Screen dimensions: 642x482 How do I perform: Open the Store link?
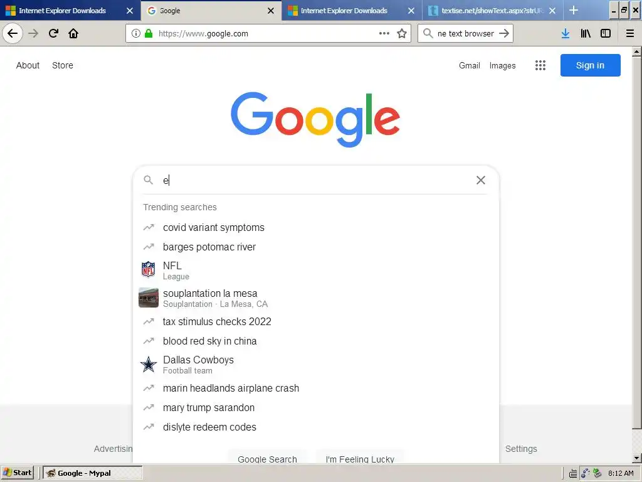[x=63, y=65]
